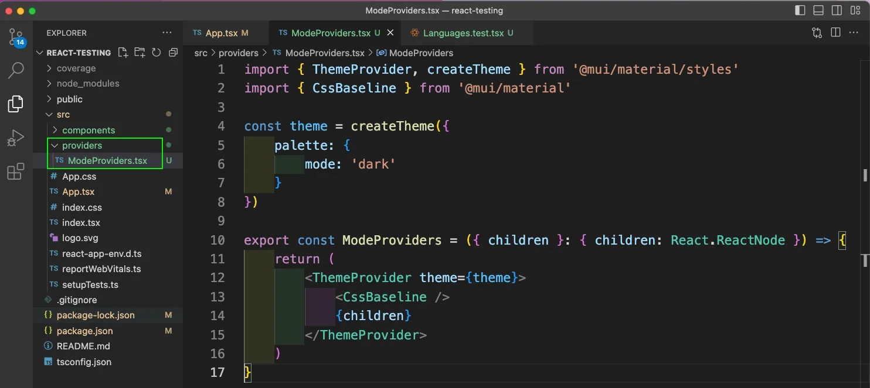
Task: Toggle secondary side bar layout icon
Action: pyautogui.click(x=837, y=11)
